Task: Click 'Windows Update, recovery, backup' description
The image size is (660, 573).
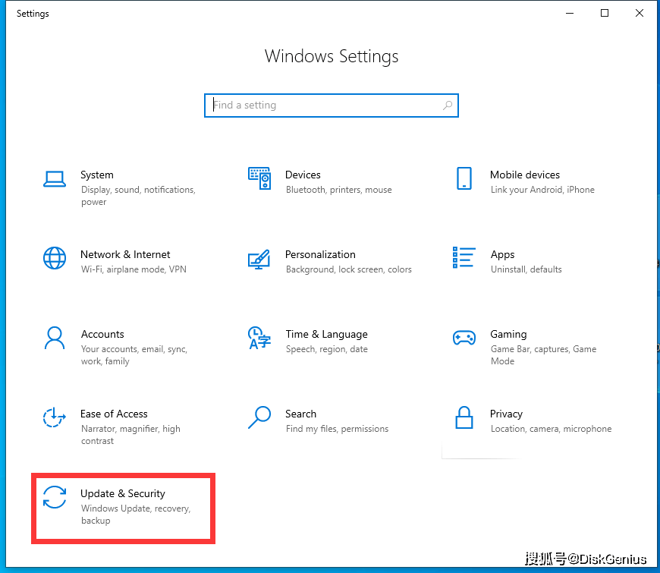Action: [x=136, y=515]
